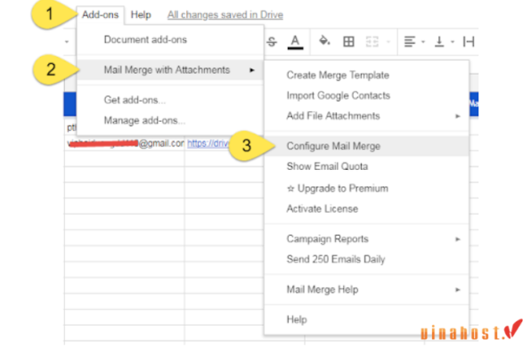This screenshot has width=523, height=356.
Task: Select Document add-ons entry
Action: (x=170, y=40)
